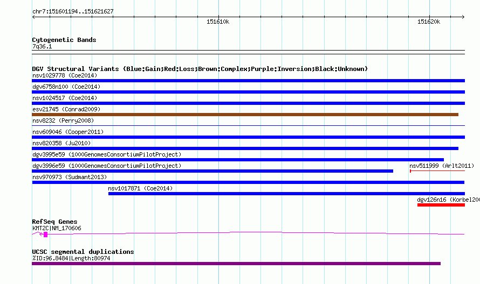Select the red nsv511999 (Arlt2011) loss variant
The height and width of the screenshot is (284, 480).
[437, 171]
